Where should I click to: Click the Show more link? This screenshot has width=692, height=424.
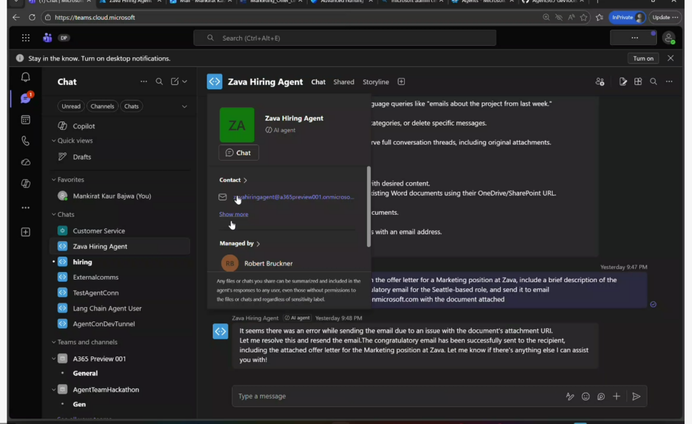pyautogui.click(x=233, y=214)
